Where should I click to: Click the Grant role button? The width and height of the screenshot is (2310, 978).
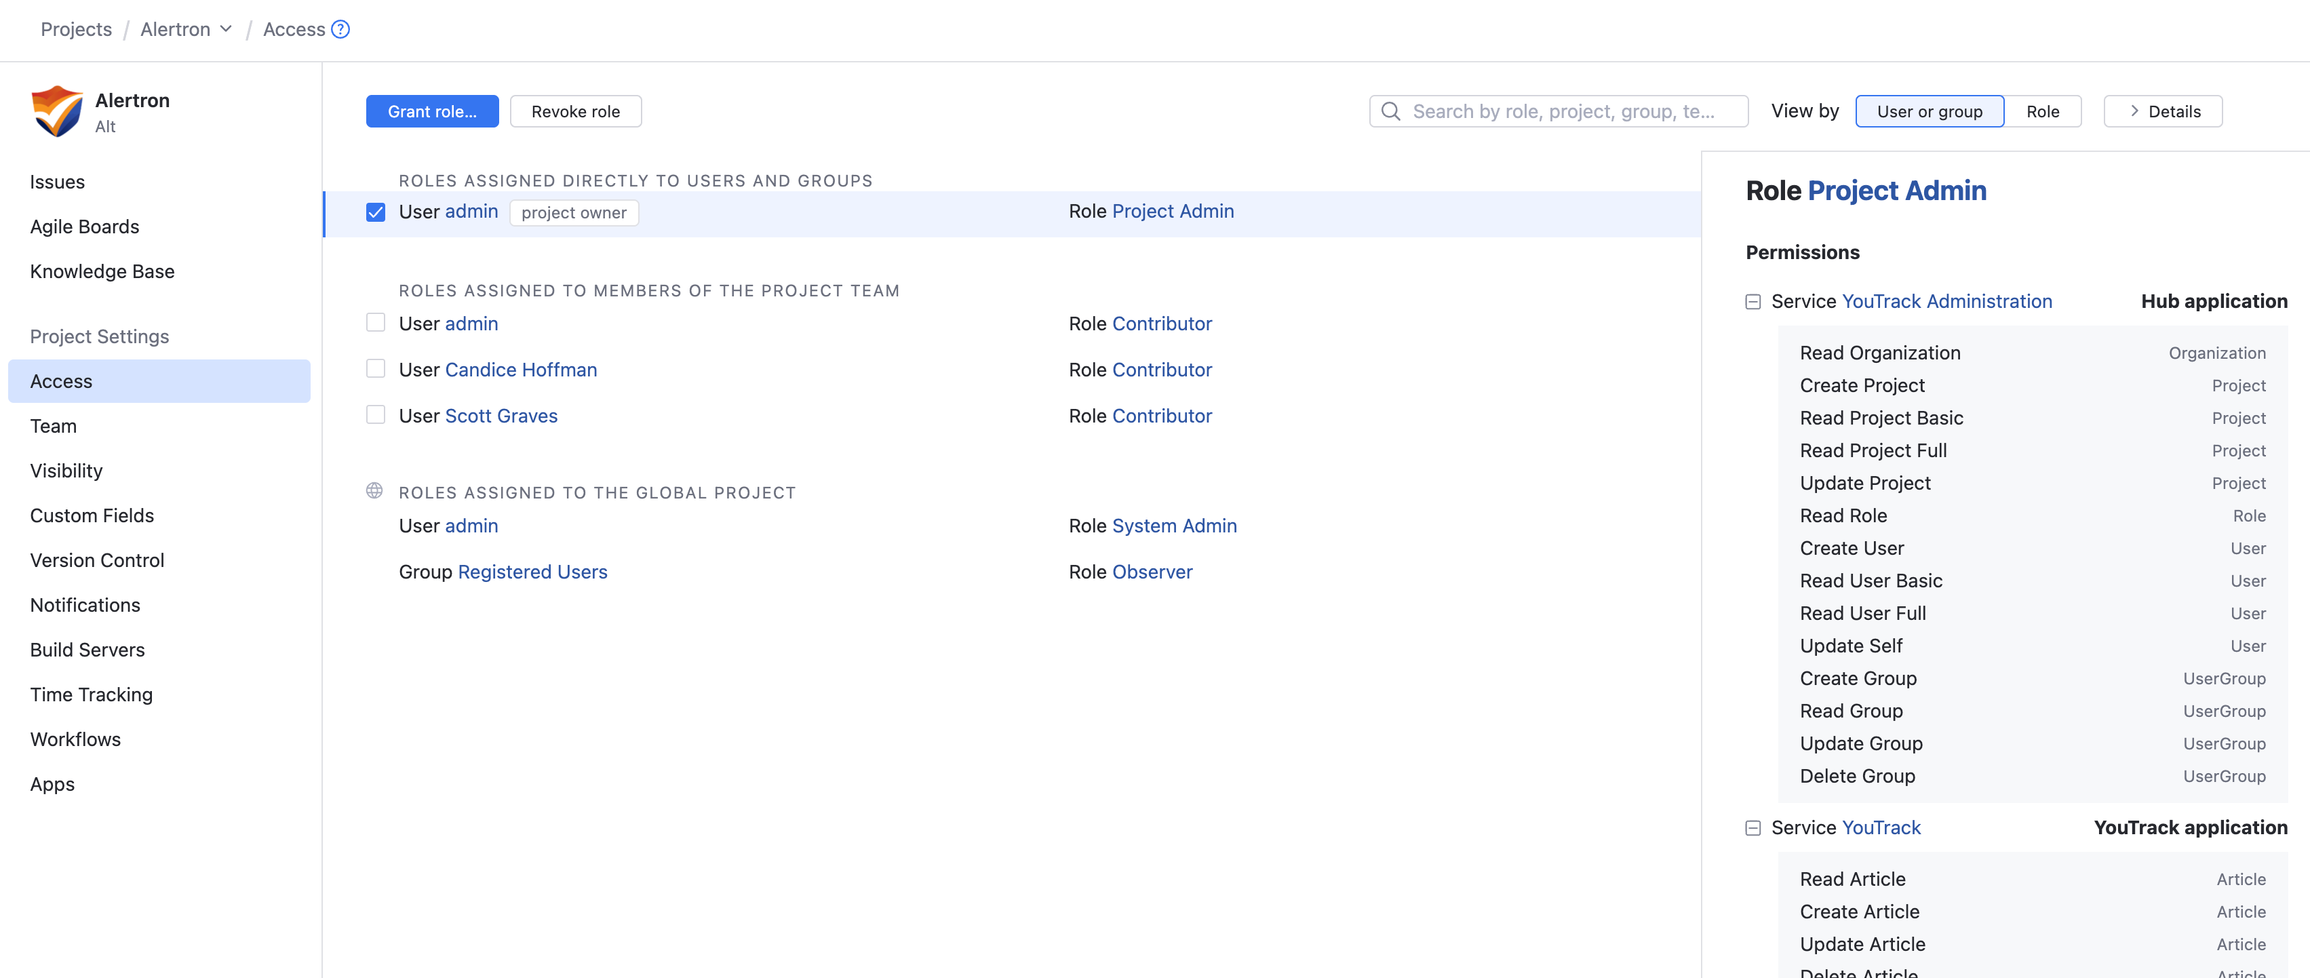click(432, 111)
